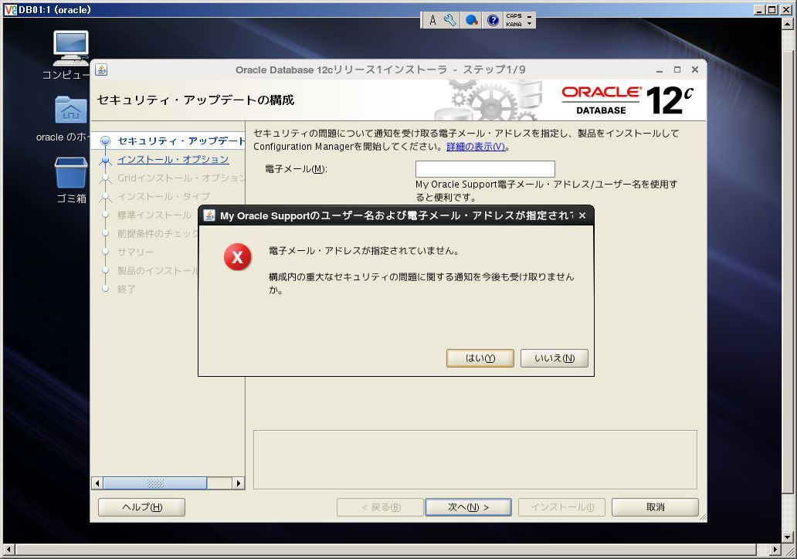
Task: Click VNC window scroll-down arrow
Action: pyautogui.click(x=787, y=537)
